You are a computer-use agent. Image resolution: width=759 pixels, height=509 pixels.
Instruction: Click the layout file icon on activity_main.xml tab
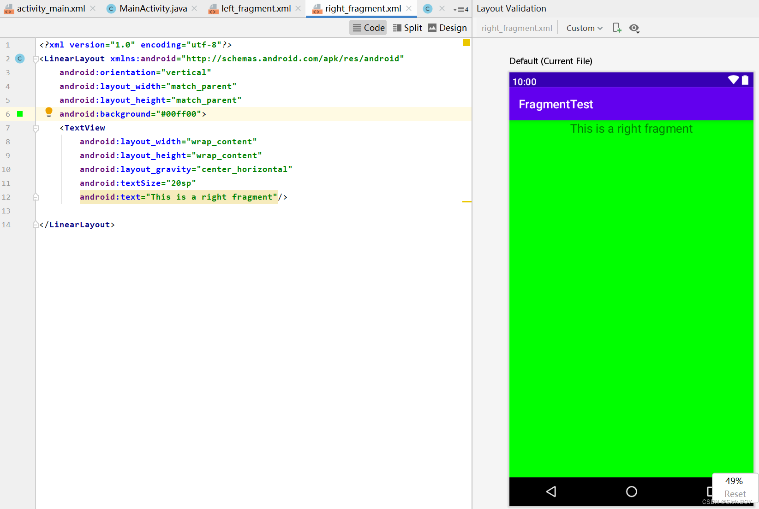(9, 8)
